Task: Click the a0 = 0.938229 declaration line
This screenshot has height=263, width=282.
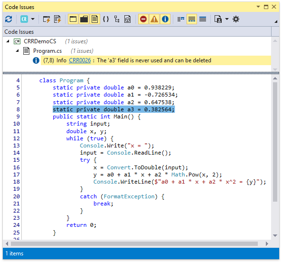Action: coord(113,88)
